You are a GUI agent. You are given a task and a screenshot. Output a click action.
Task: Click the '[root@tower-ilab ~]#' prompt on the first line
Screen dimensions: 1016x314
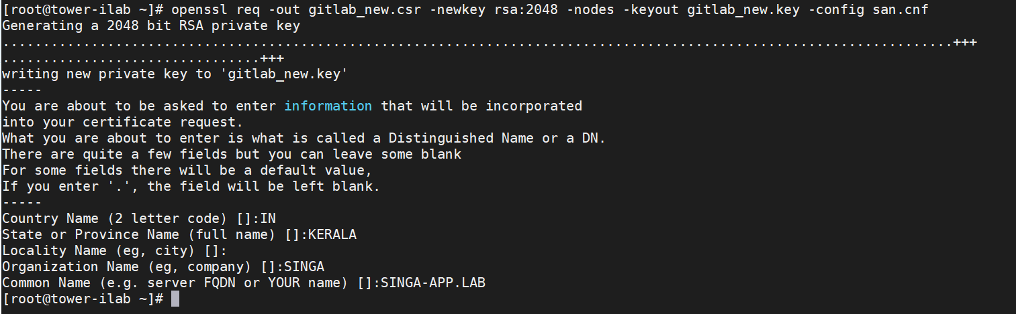point(83,11)
